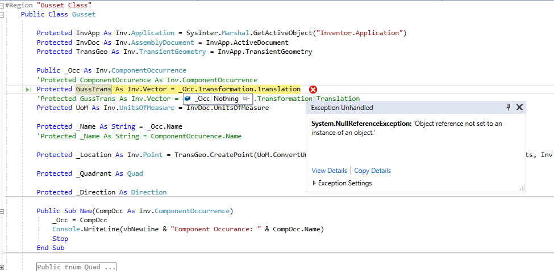Click the _Occ = CompOcc assignment
554x271 pixels.
[80, 220]
